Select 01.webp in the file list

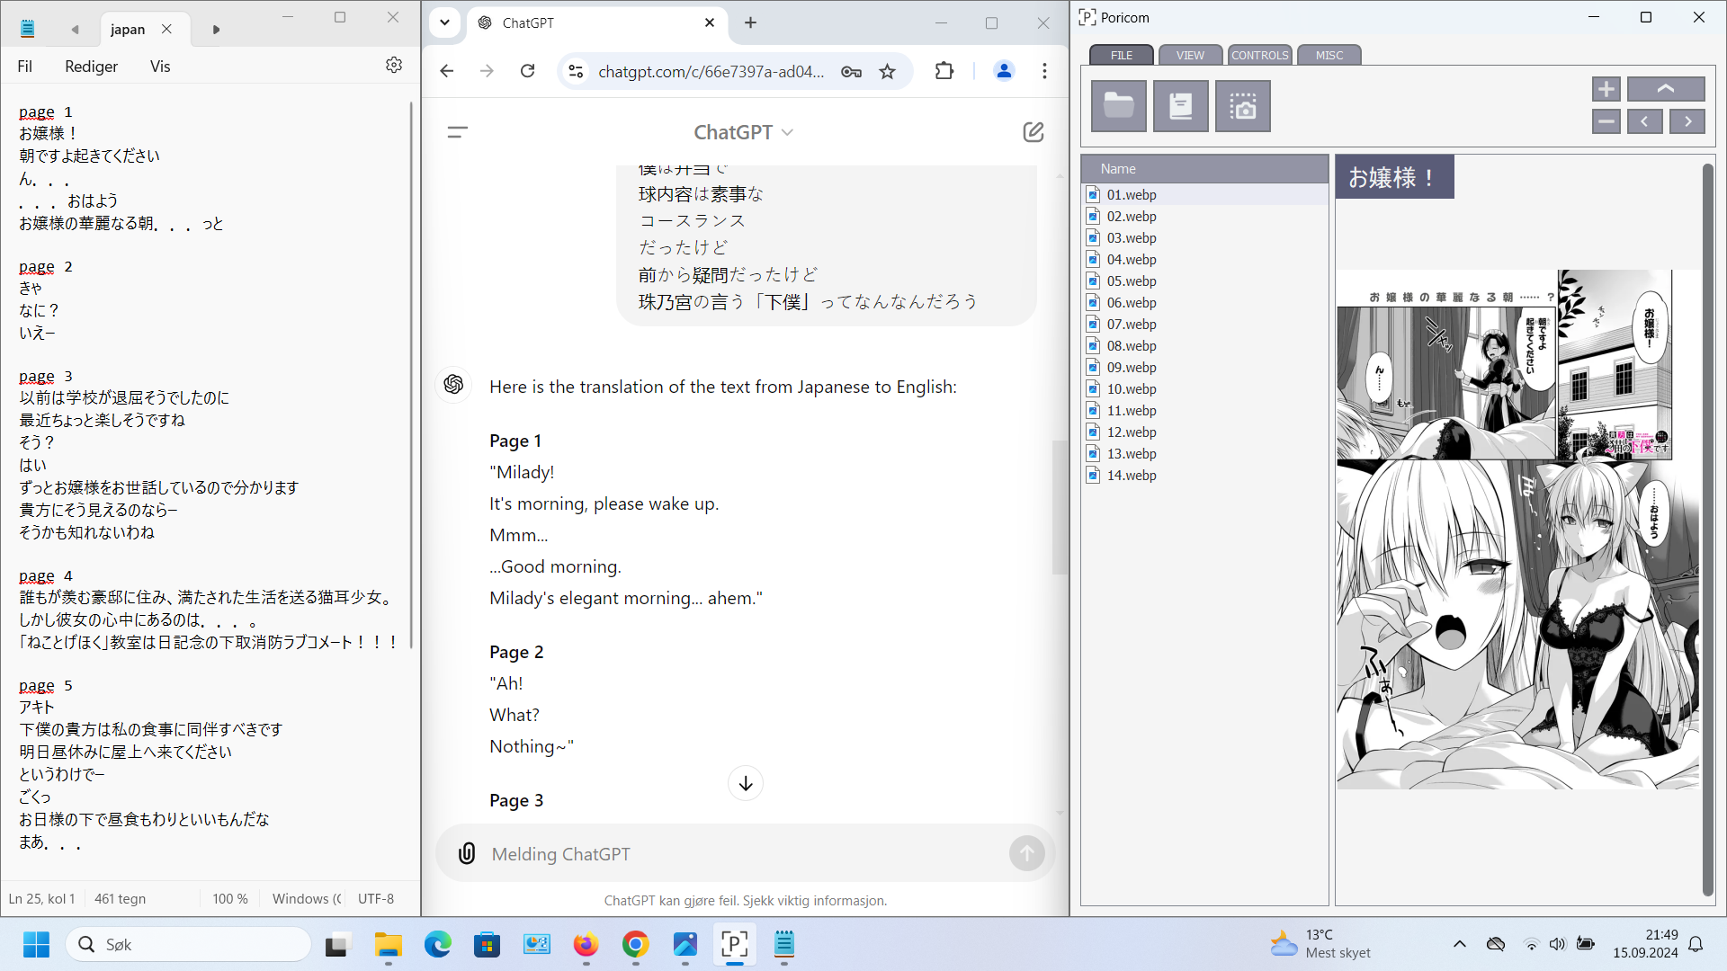click(1204, 195)
